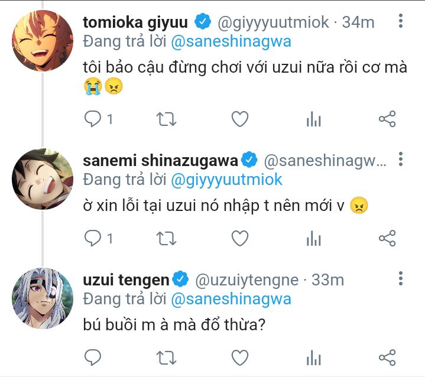The image size is (425, 377).
Task: Share tomioka giyuu's tweet
Action: (387, 119)
